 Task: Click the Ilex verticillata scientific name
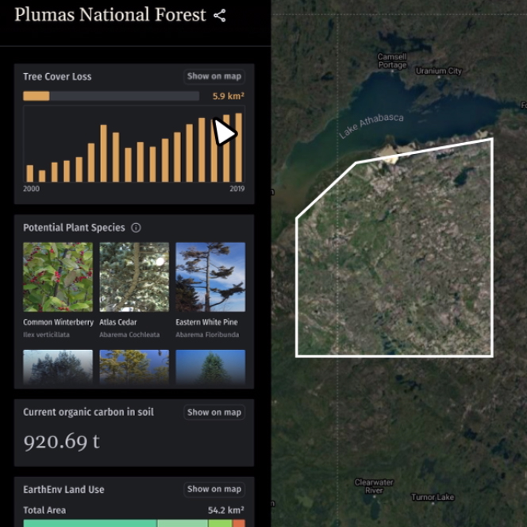pyautogui.click(x=46, y=335)
